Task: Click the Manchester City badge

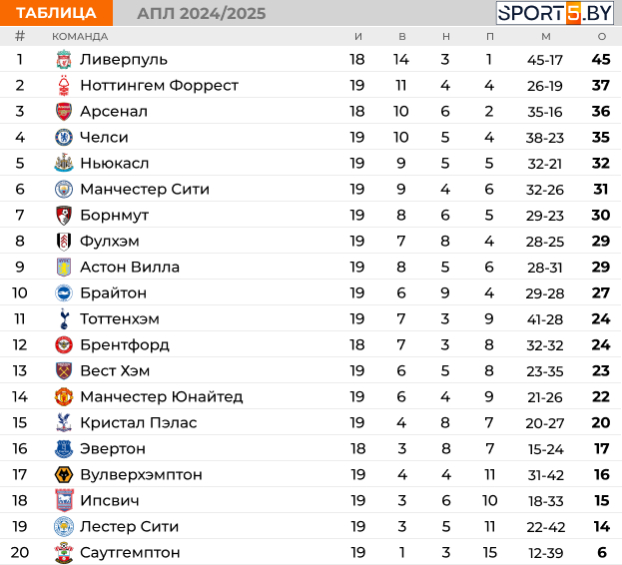Action: (x=64, y=189)
